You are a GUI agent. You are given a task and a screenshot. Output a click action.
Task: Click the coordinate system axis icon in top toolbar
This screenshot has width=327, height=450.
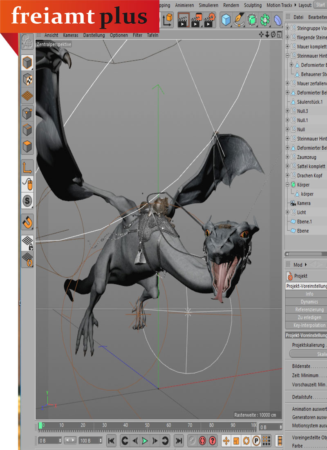(x=168, y=20)
